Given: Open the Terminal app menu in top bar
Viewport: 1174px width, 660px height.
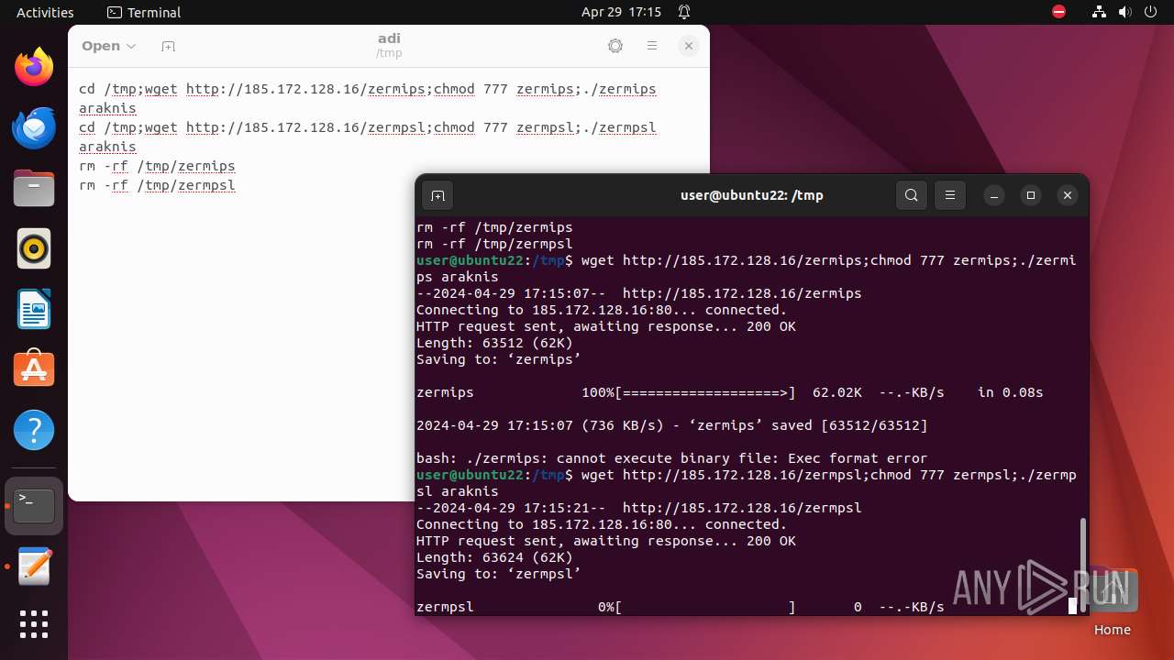Looking at the screenshot, I should click(144, 12).
